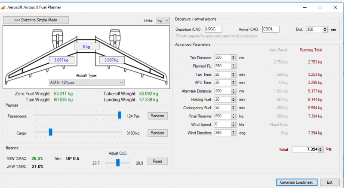
Task: Reset the CoG adjustment
Action: pos(157,161)
